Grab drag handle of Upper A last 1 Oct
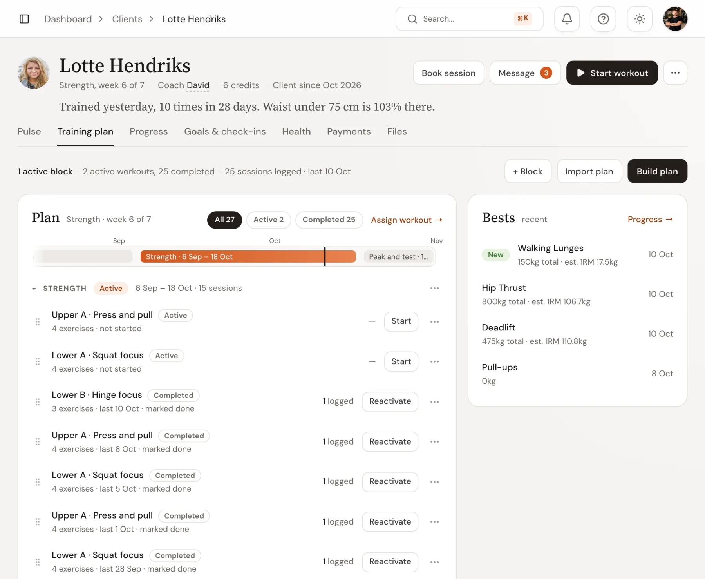The width and height of the screenshot is (705, 579). [x=38, y=522]
